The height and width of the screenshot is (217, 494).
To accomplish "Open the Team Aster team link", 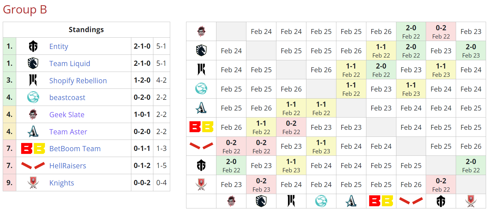I will [68, 132].
